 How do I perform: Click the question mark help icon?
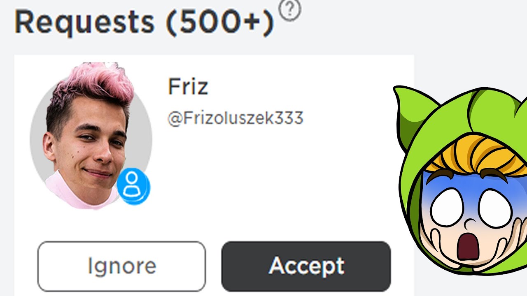tap(290, 11)
